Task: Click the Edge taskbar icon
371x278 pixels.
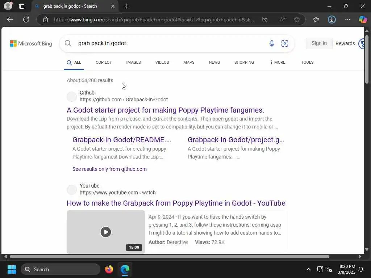Action: point(125,269)
